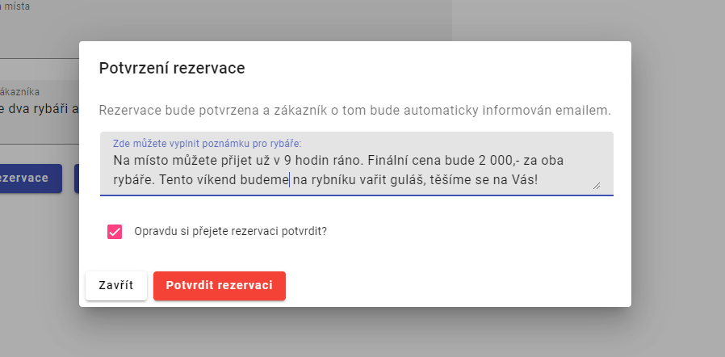
Task: Click the textarea resize handle icon
Action: pos(597,186)
